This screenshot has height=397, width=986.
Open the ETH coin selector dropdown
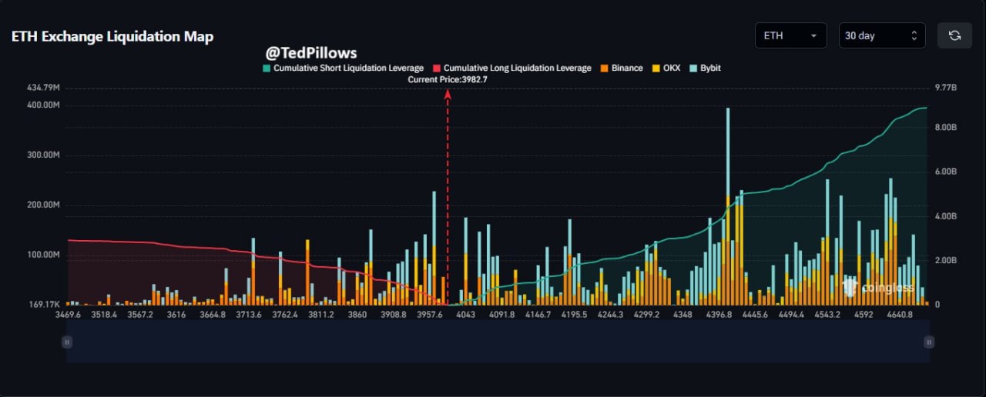tap(791, 35)
